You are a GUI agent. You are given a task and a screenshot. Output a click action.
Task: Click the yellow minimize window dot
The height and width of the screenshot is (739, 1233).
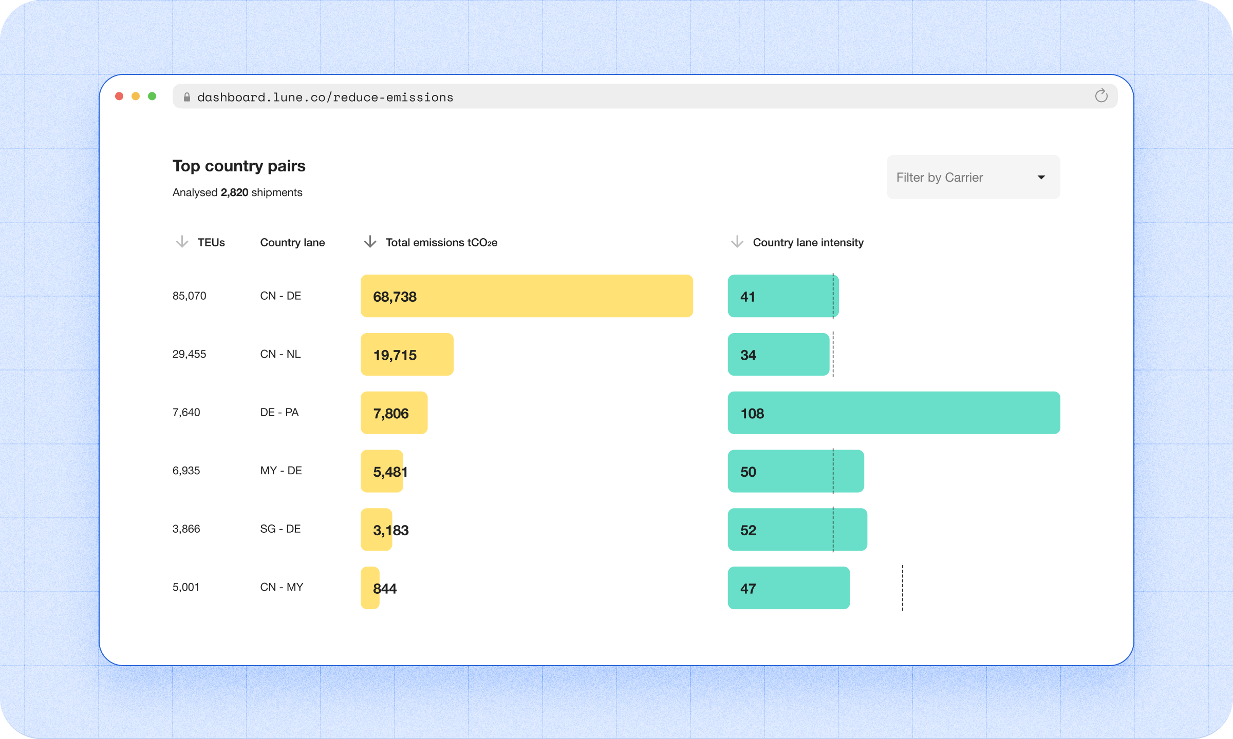click(136, 96)
